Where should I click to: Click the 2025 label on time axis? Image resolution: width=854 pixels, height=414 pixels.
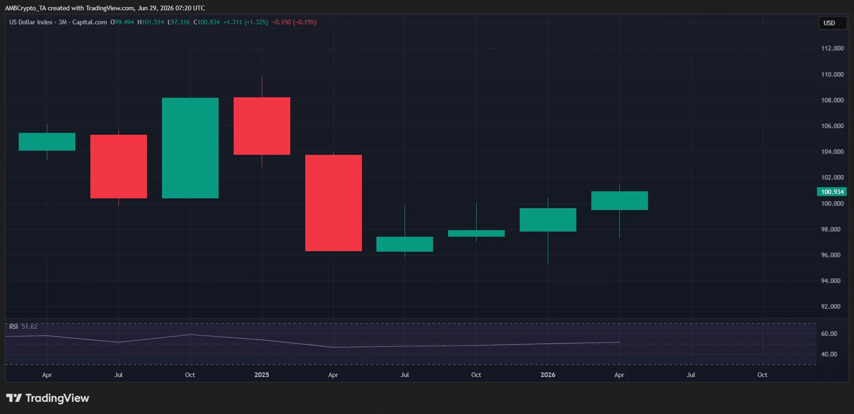[262, 375]
